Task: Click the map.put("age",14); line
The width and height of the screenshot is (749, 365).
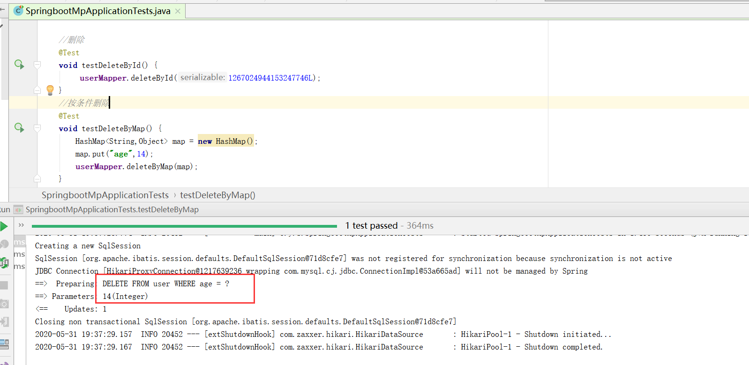Action: (114, 154)
